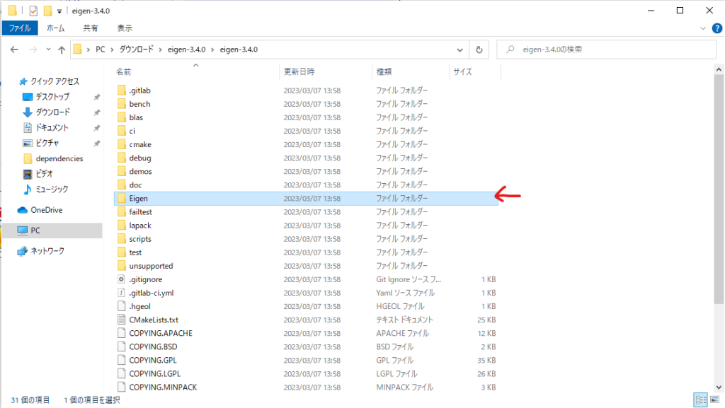Go back with the left arrow button
This screenshot has height=408, width=725.
14,49
